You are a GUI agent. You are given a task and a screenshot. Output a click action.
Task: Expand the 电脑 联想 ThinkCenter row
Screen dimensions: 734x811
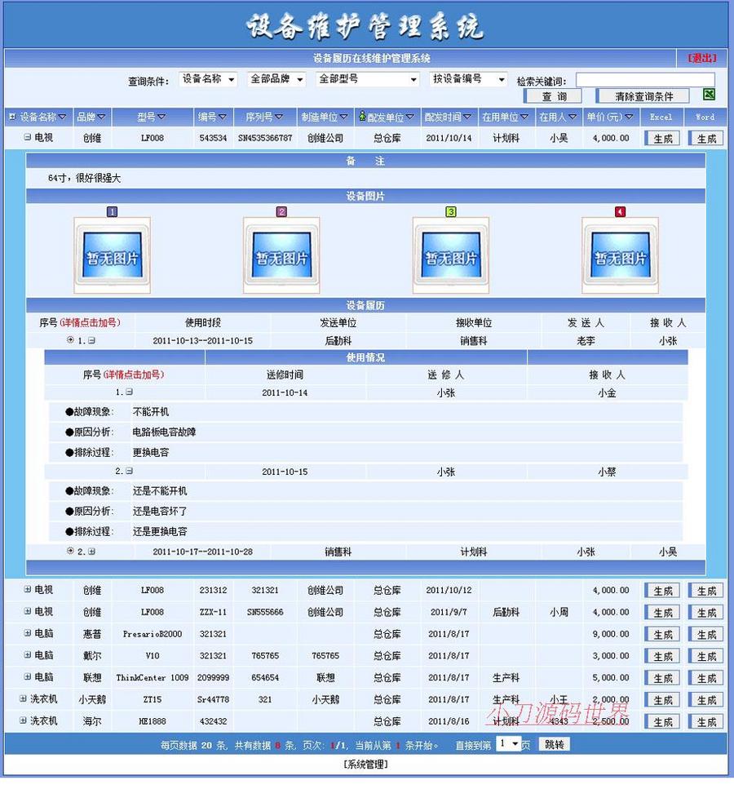27,676
